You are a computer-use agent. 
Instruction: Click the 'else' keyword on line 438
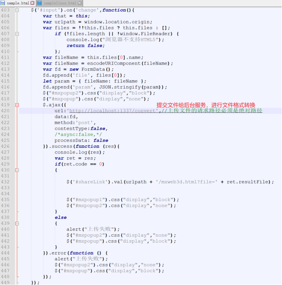click(61, 217)
